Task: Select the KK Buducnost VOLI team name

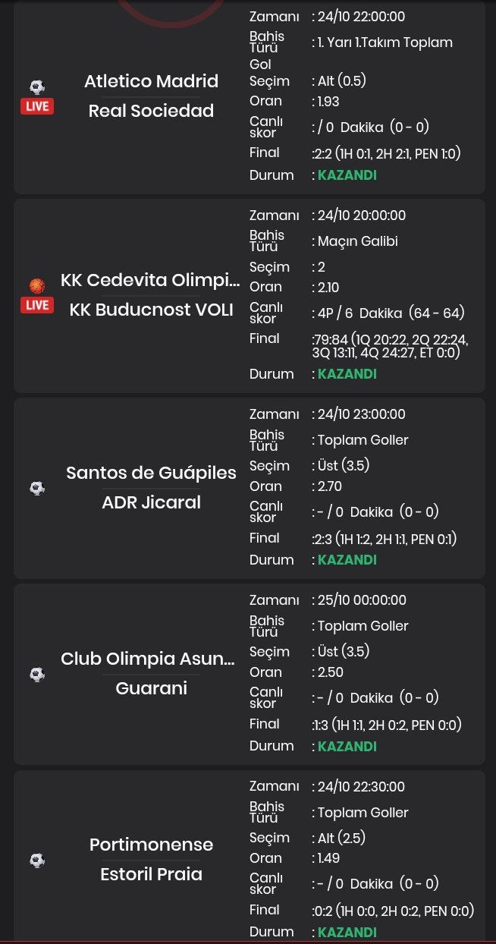Action: click(151, 310)
